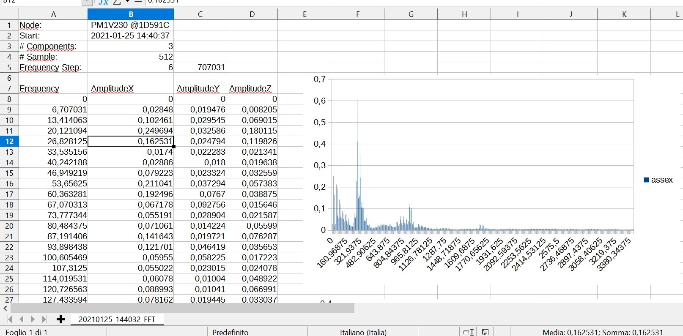Viewport: 683px width, 336px height.
Task: Click 'Foglio 1 di 1' in status bar
Action: [26, 332]
